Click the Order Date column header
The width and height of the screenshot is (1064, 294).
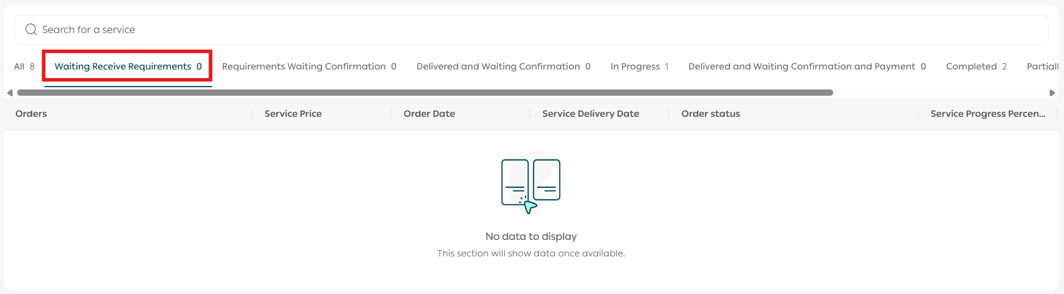coord(429,114)
